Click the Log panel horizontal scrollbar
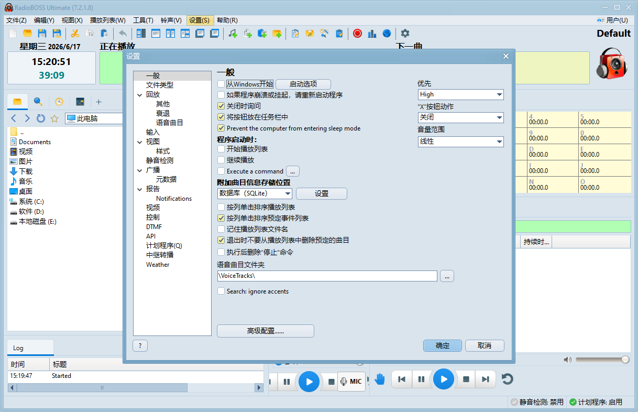This screenshot has width=638, height=412. tap(136, 388)
